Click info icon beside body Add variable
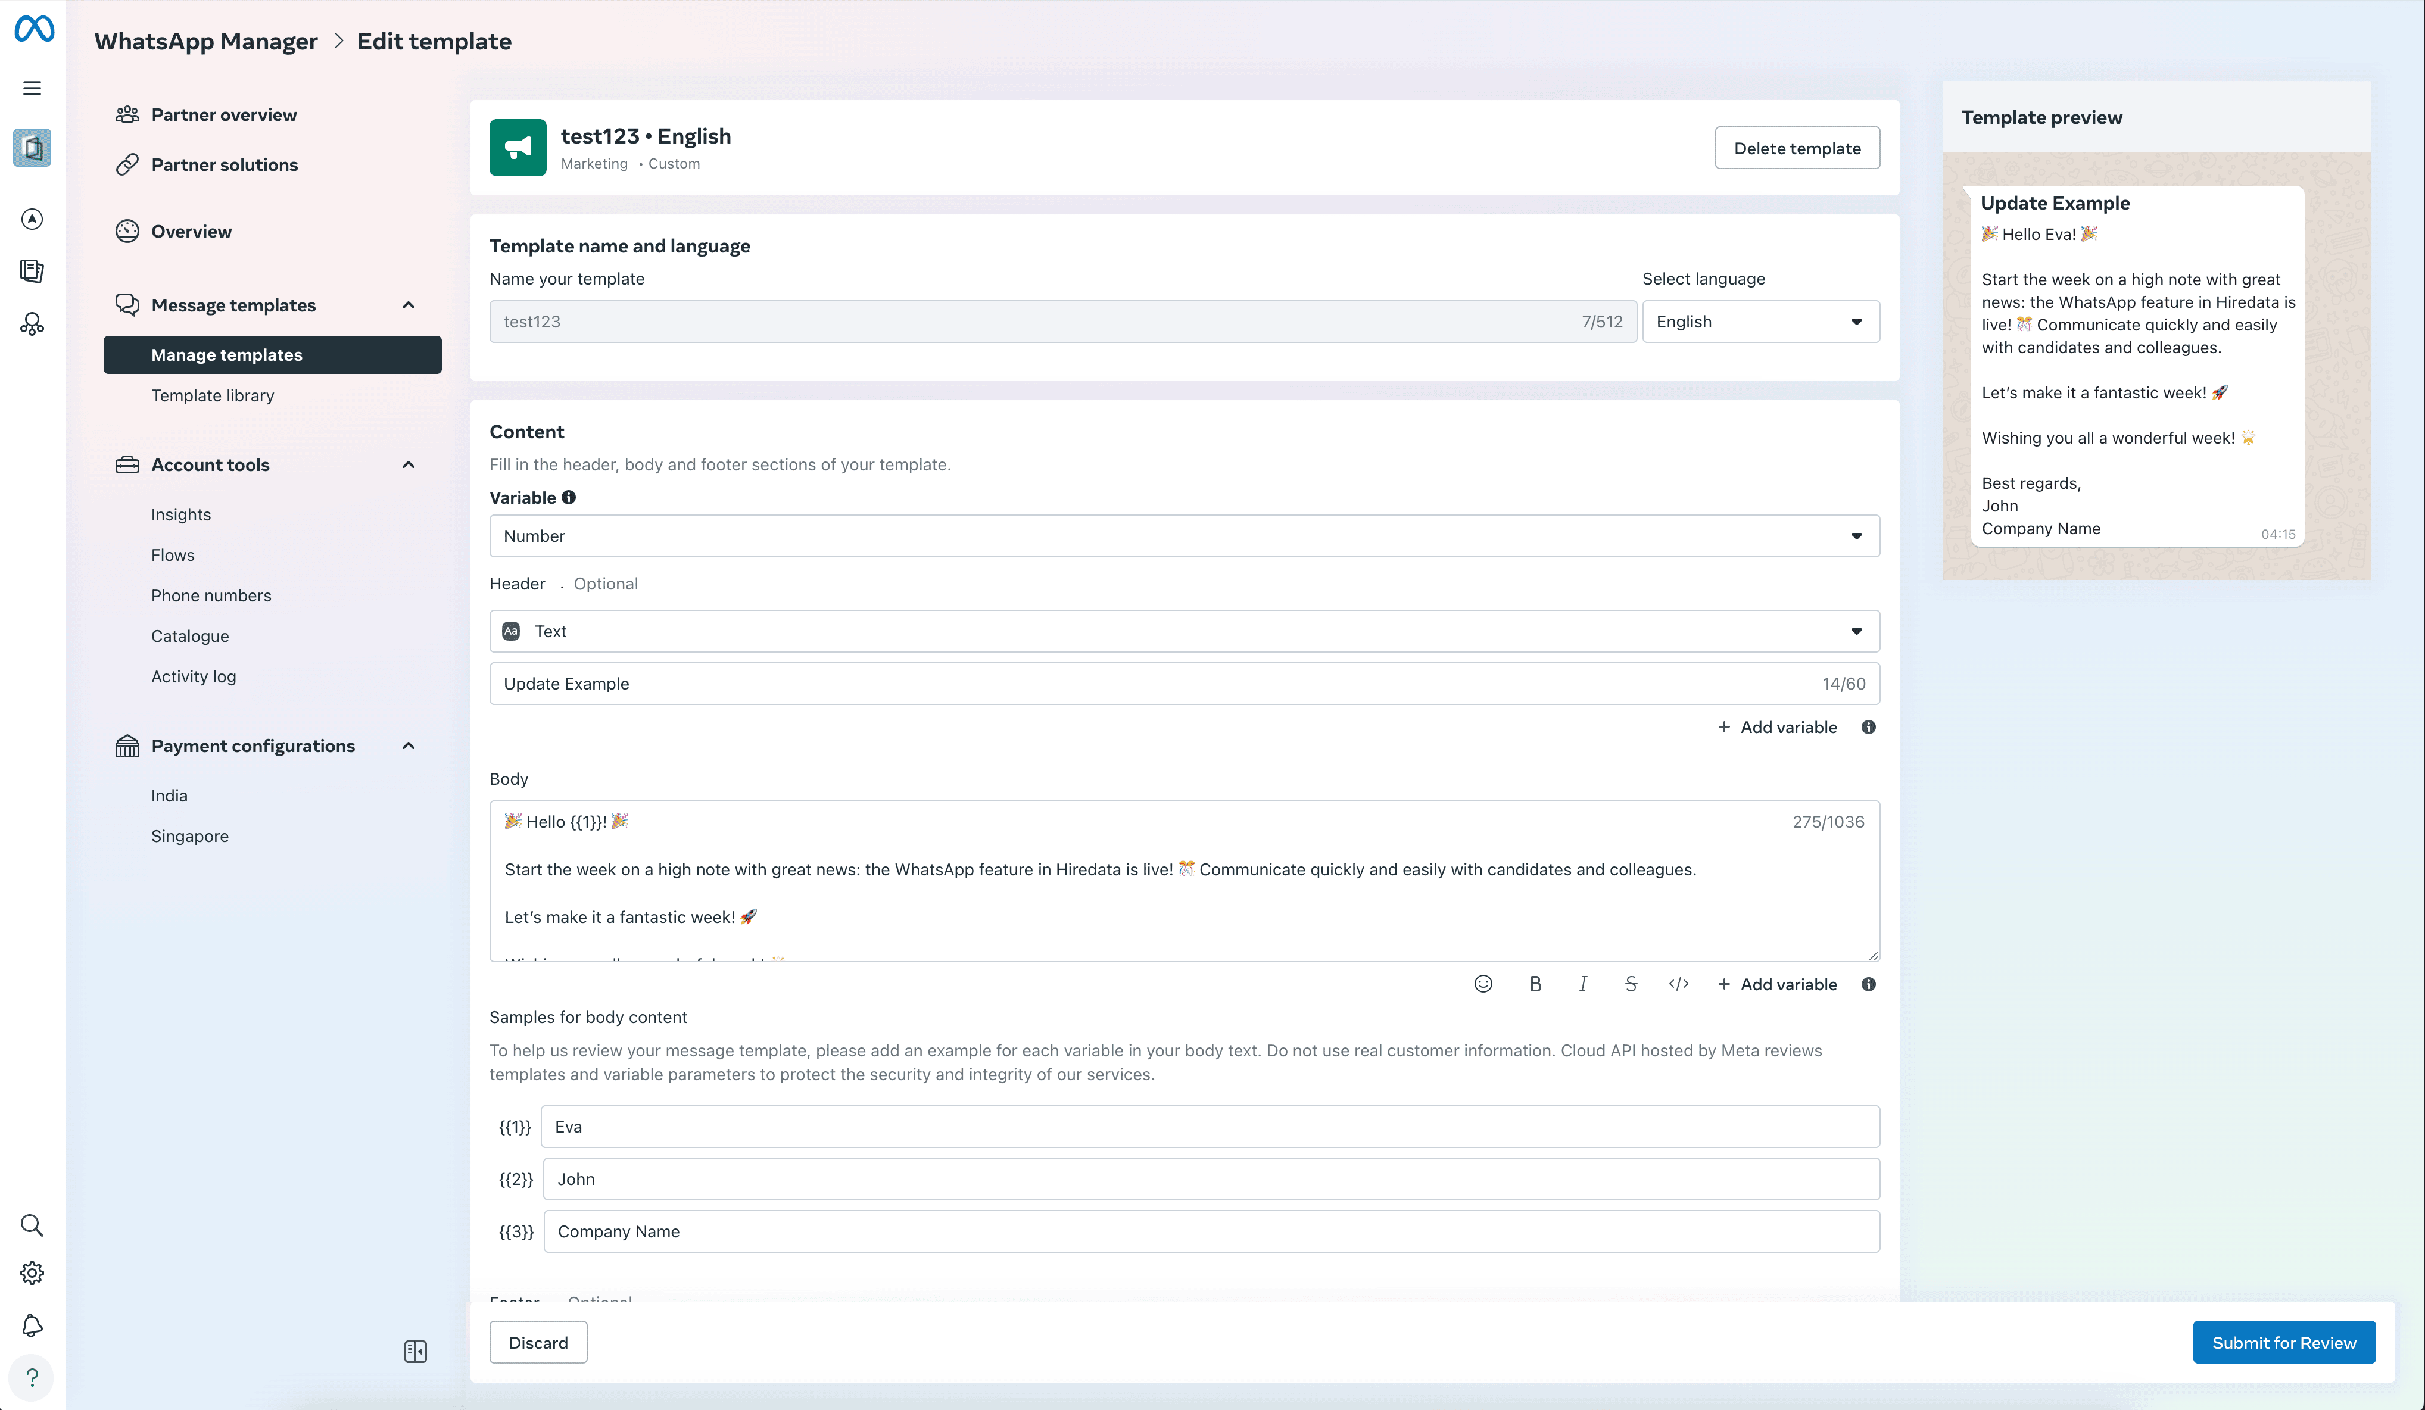The width and height of the screenshot is (2425, 1410). (1868, 984)
